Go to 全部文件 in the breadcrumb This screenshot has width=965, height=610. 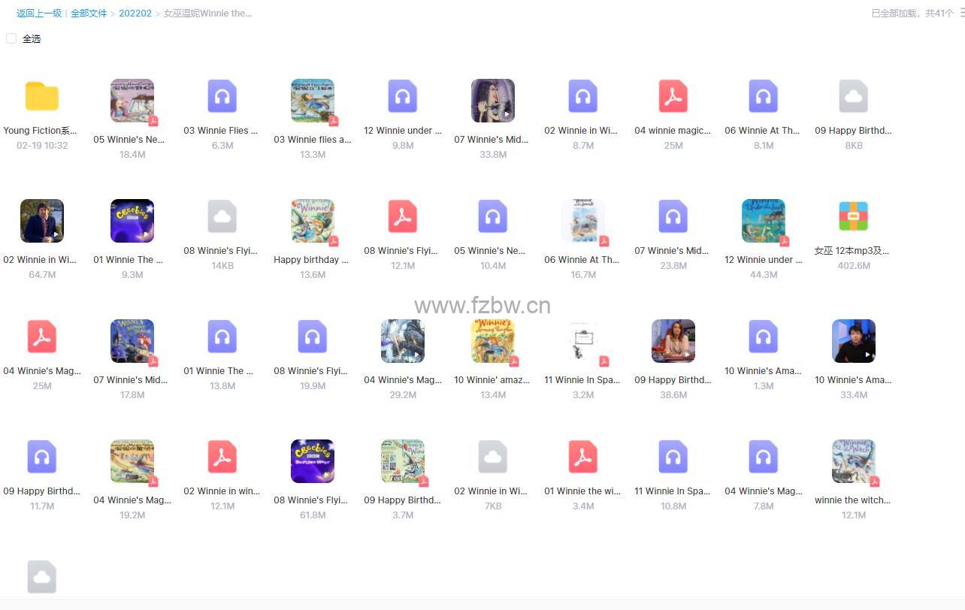pyautogui.click(x=89, y=14)
